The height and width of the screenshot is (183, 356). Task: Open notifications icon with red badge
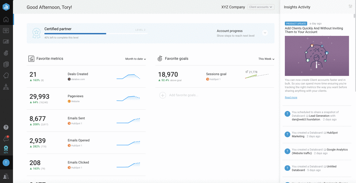(x=6, y=139)
